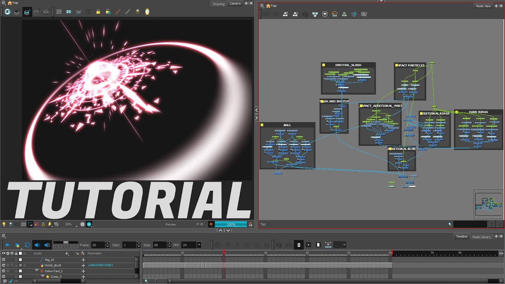Toggle the grid overlay icon
Viewport: 505px width, 284px height.
(59, 12)
